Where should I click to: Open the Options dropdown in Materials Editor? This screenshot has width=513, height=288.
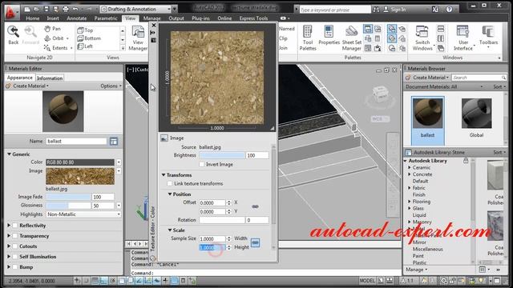tap(111, 86)
